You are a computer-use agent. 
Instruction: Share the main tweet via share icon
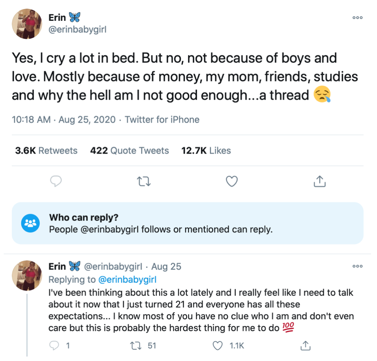(320, 181)
